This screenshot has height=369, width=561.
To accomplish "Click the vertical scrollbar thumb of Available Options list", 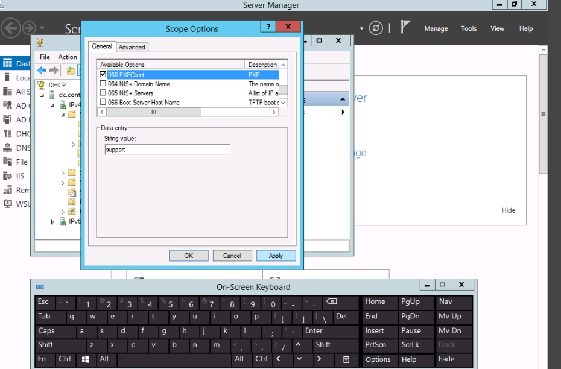I will [x=284, y=89].
